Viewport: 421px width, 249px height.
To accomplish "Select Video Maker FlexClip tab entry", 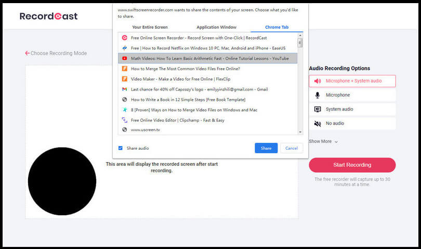I will click(x=208, y=79).
